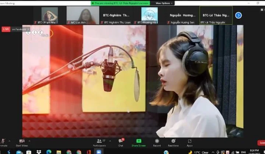The width and height of the screenshot is (265, 154).
Task: Click the green Share Screen button
Action: click(139, 143)
